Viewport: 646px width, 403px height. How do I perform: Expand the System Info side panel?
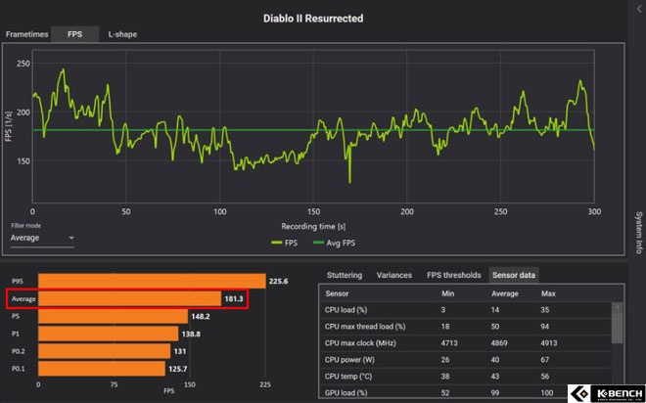pyautogui.click(x=638, y=233)
